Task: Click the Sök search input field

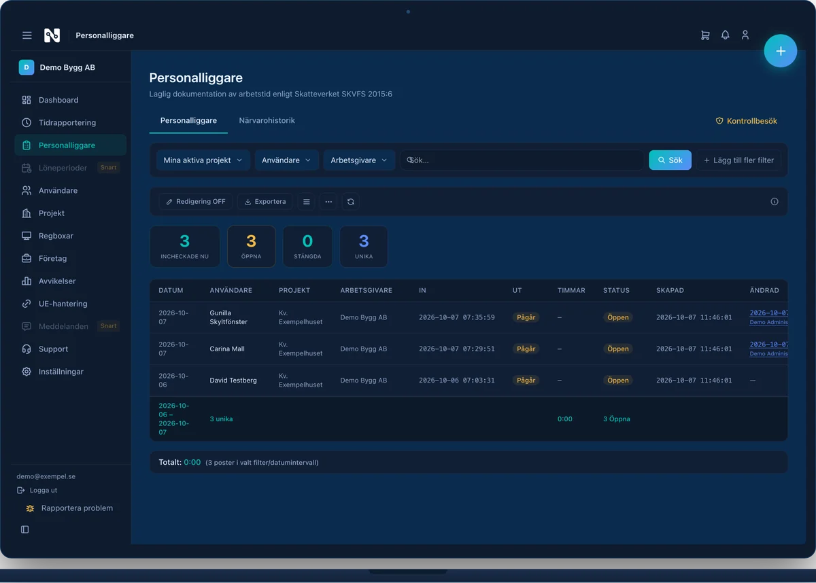Action: click(x=522, y=160)
